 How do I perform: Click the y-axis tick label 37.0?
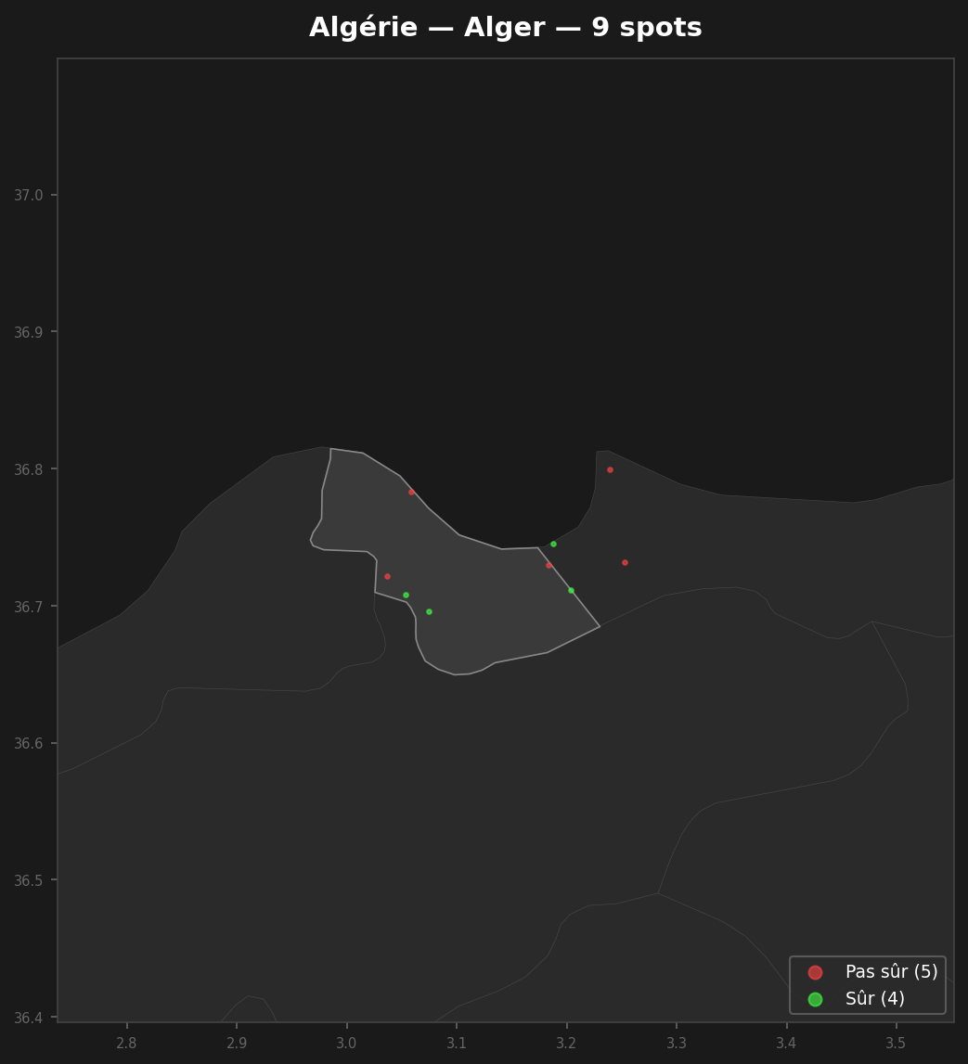pyautogui.click(x=29, y=196)
